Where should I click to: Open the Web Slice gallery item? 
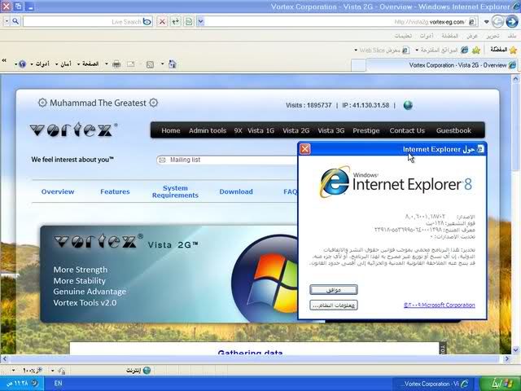pos(382,51)
